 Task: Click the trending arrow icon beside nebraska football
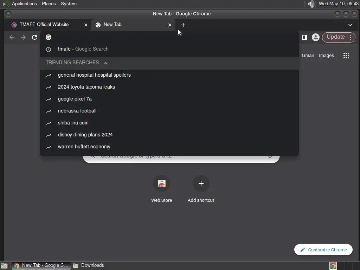click(x=49, y=111)
